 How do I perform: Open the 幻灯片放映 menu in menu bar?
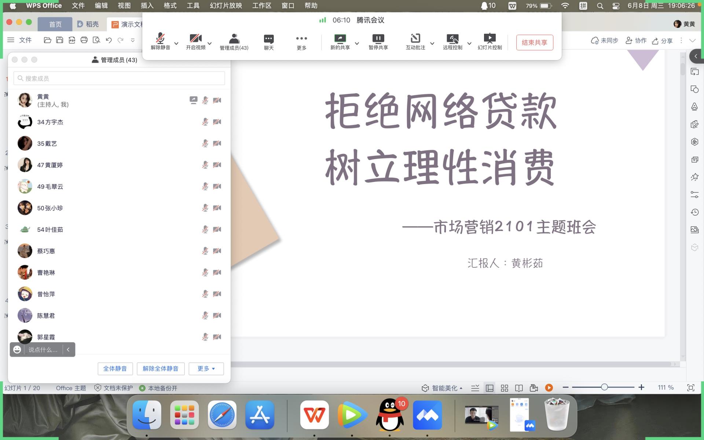pos(226,5)
